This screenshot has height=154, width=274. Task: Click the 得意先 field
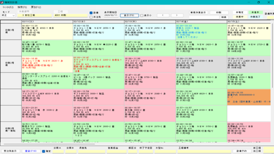[x=92, y=151]
